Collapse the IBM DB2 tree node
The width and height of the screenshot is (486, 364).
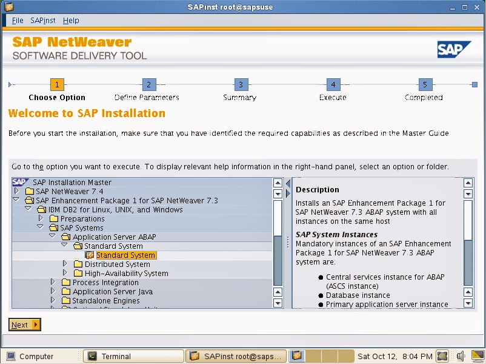pos(28,209)
